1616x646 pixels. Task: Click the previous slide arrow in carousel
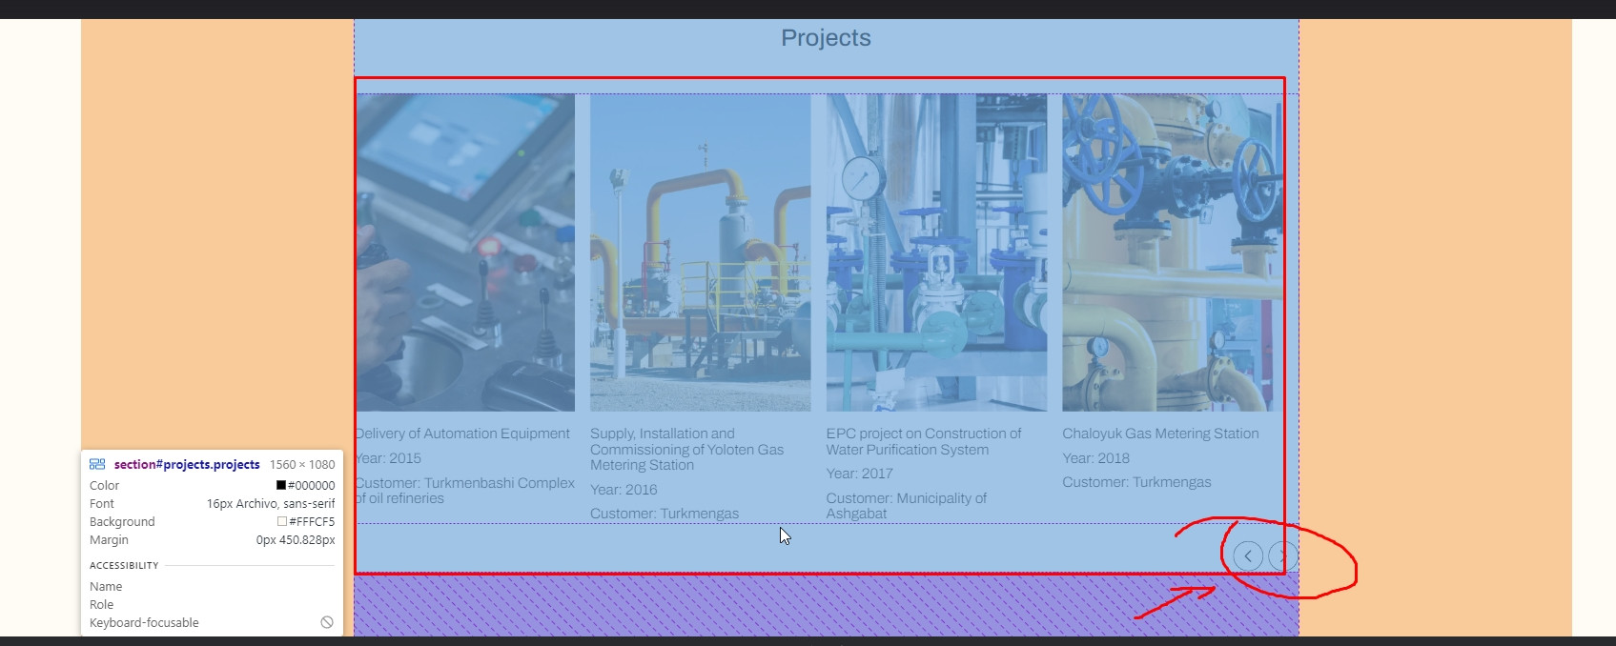[1247, 555]
